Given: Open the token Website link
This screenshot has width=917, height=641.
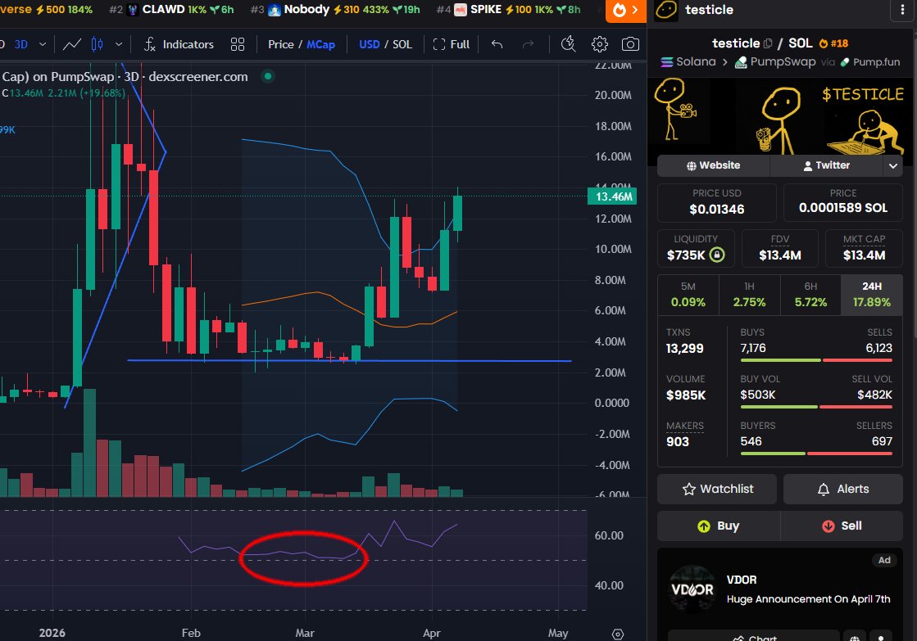Looking at the screenshot, I should click(x=712, y=165).
